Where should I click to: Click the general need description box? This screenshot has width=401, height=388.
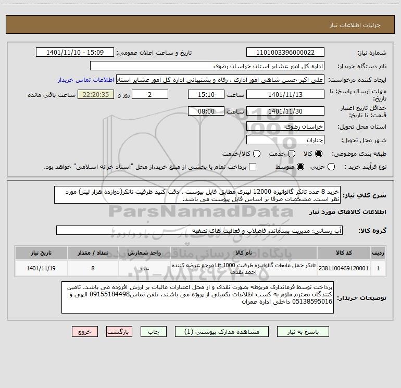point(197,195)
